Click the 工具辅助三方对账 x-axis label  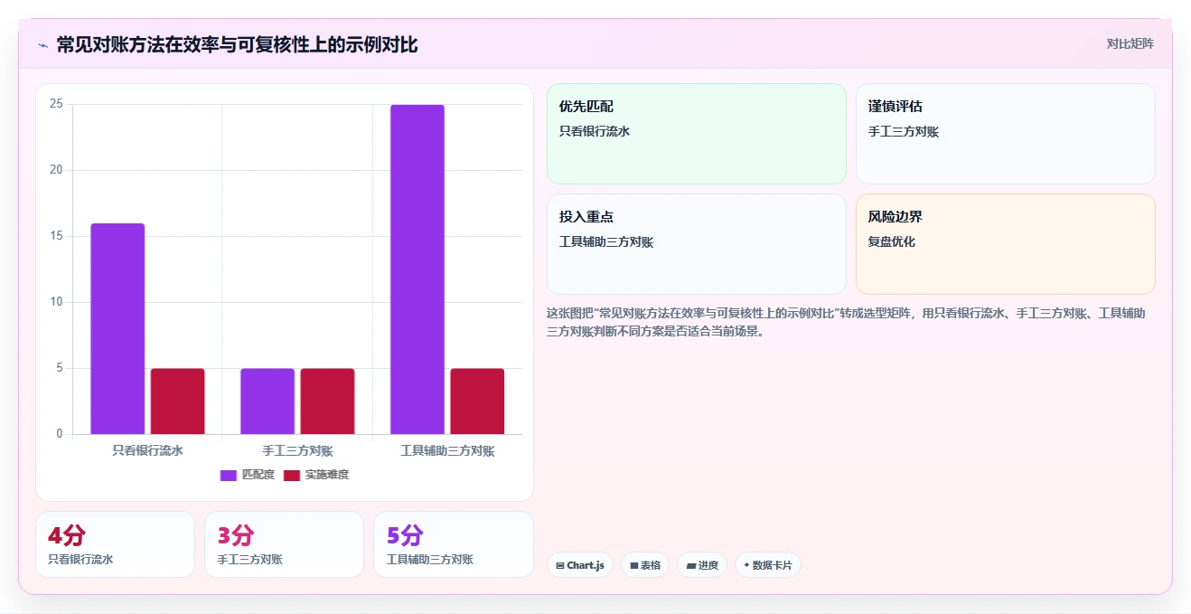pyautogui.click(x=447, y=450)
